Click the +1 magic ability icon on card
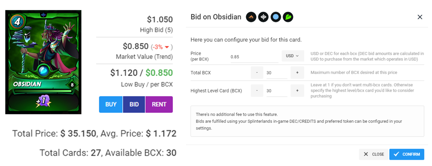 (42, 101)
